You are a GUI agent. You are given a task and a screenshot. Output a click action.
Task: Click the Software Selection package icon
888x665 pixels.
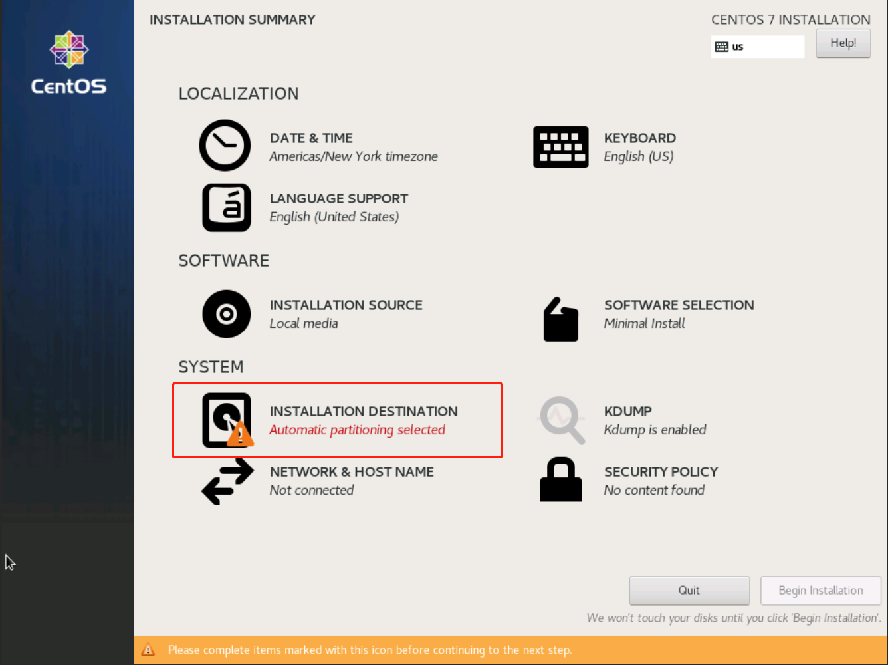coord(560,319)
